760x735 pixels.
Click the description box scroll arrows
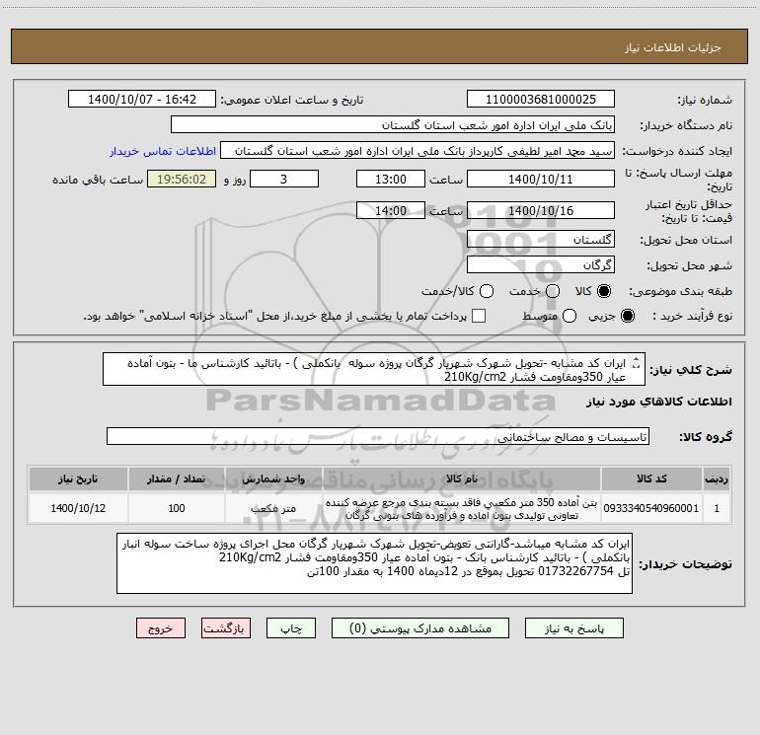click(x=637, y=363)
